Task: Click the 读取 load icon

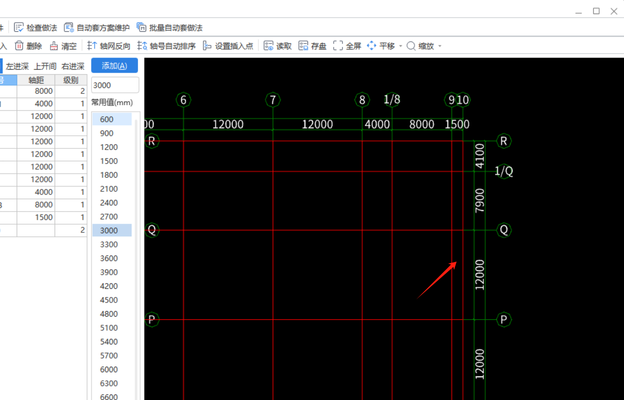Action: [269, 46]
